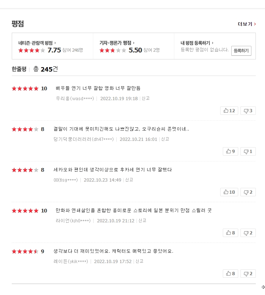
Task: Select the 한줄평 tab
Action: (x=19, y=69)
